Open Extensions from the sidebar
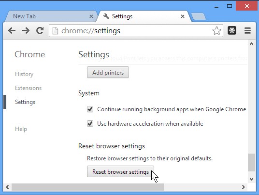Image resolution: width=259 pixels, height=195 pixels. click(28, 88)
